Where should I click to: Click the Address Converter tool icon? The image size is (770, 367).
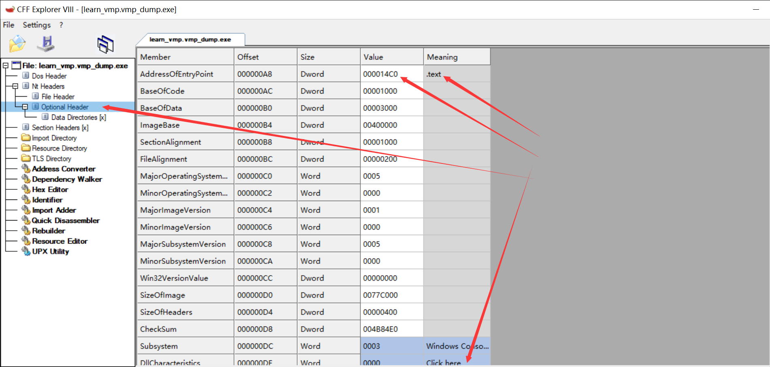26,169
